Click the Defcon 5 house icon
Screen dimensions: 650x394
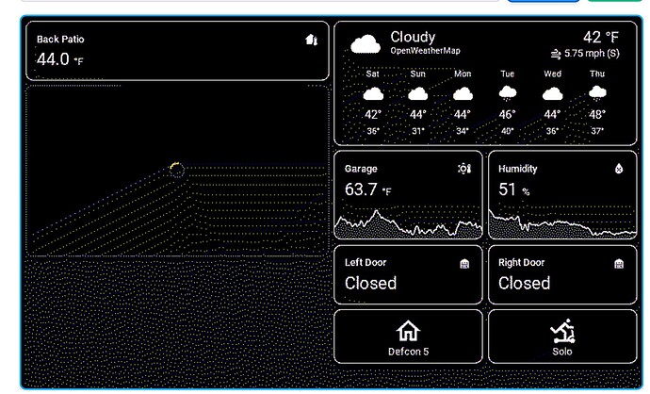(x=408, y=331)
